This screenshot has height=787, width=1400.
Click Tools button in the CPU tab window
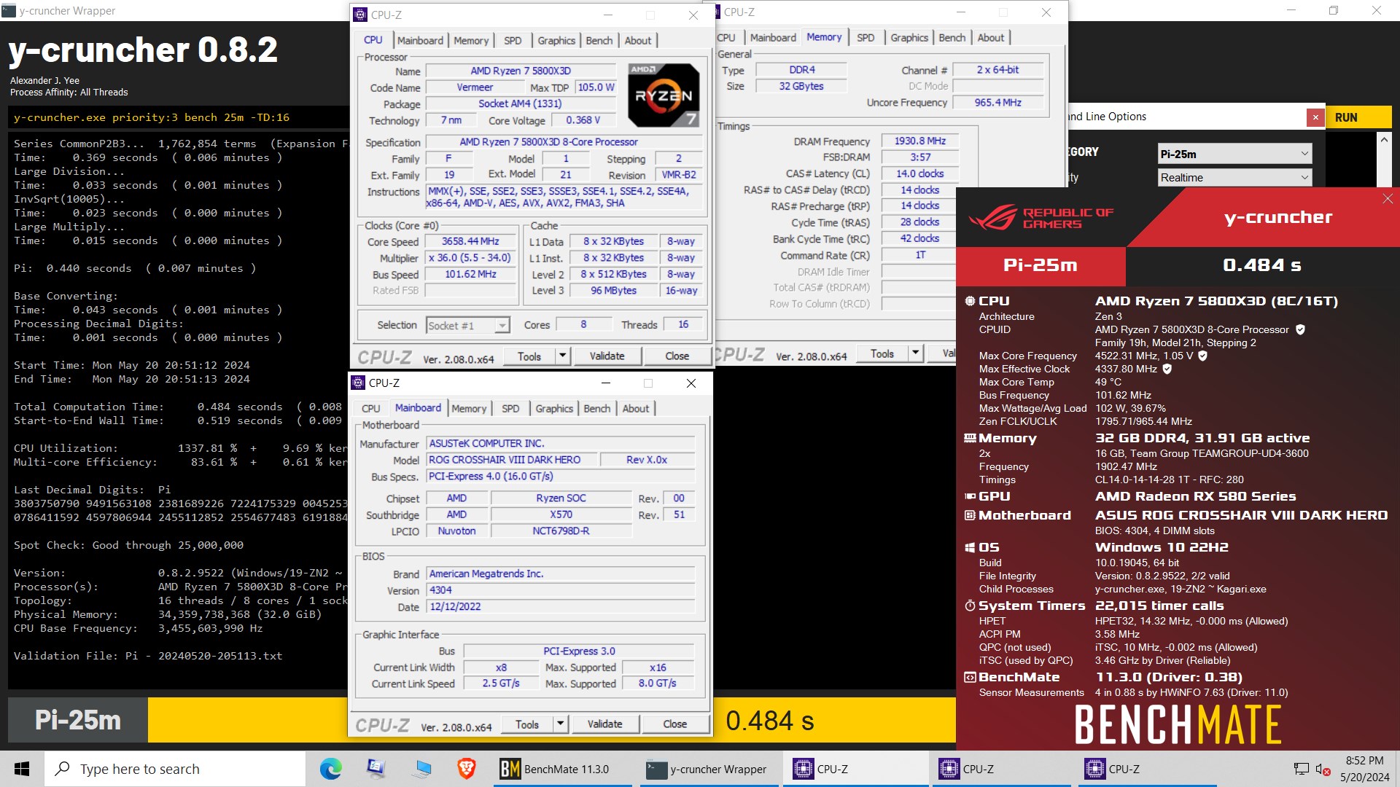pyautogui.click(x=529, y=356)
